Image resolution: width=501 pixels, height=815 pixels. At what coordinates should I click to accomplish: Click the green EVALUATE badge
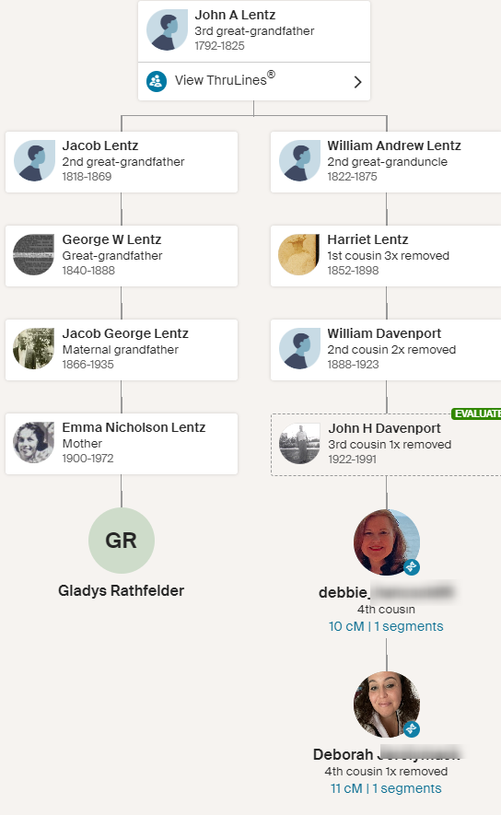coord(476,413)
